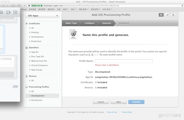Click the Devices section phone icon
Screen dimensions: 184x120
(x=27, y=76)
